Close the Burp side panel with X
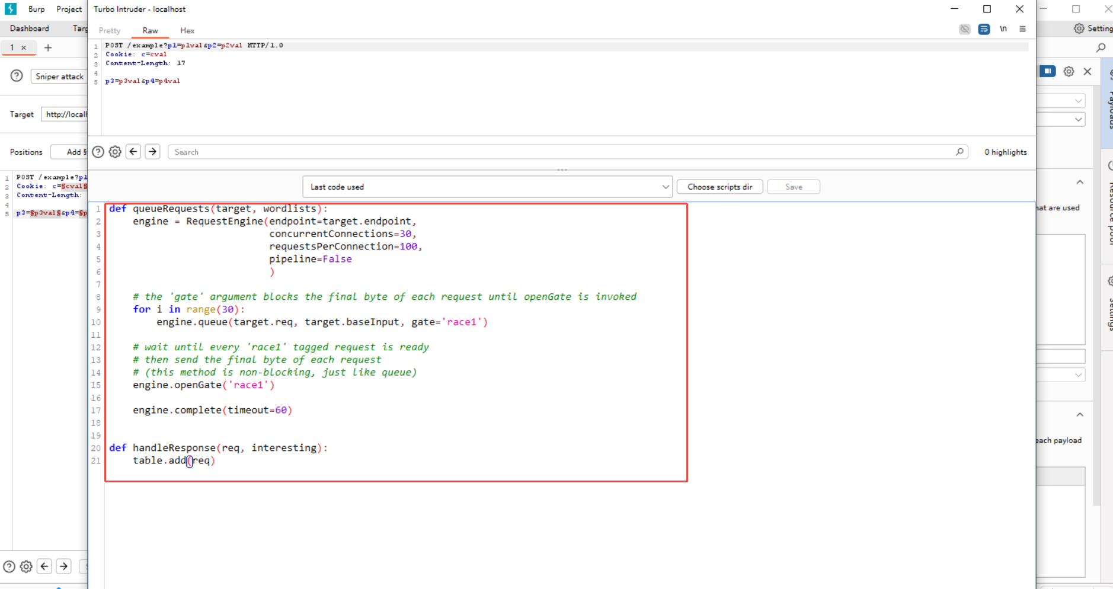The height and width of the screenshot is (589, 1113). 1088,71
